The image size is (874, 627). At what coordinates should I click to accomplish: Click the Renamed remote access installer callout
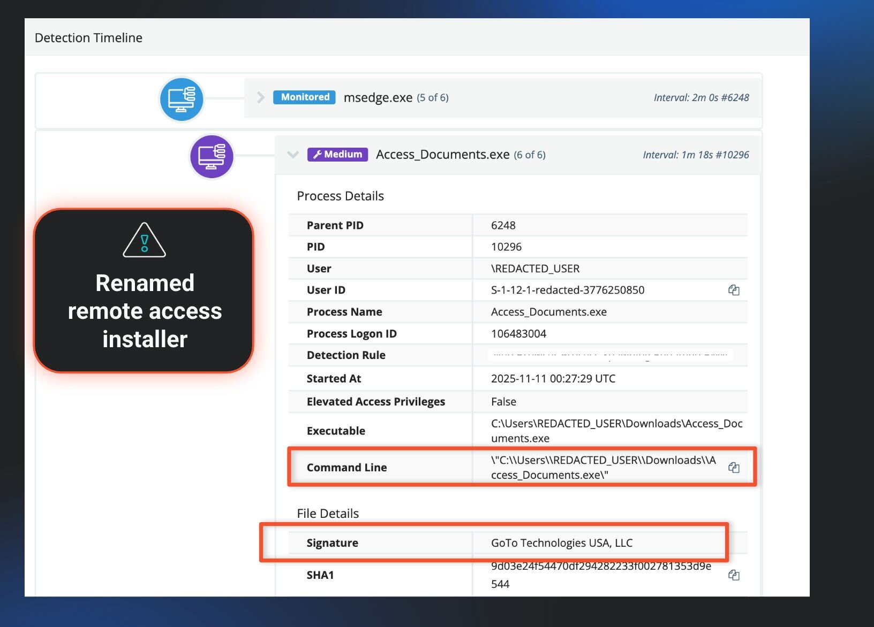144,310
